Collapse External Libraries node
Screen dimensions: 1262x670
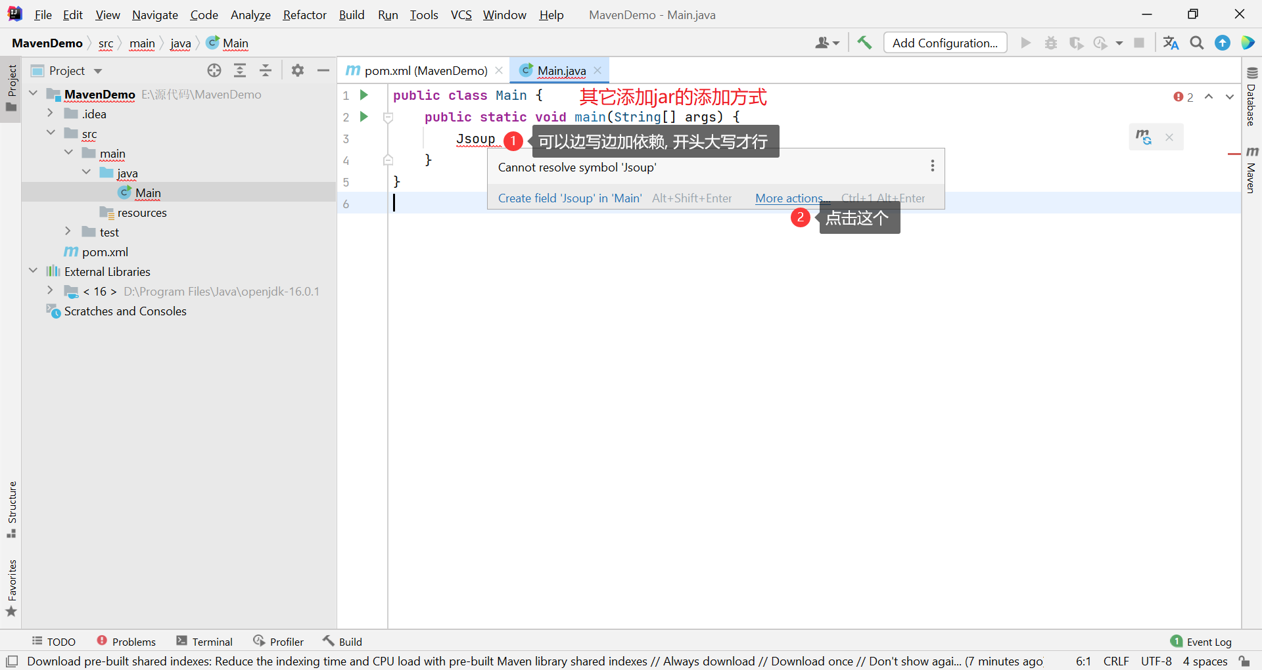34,271
